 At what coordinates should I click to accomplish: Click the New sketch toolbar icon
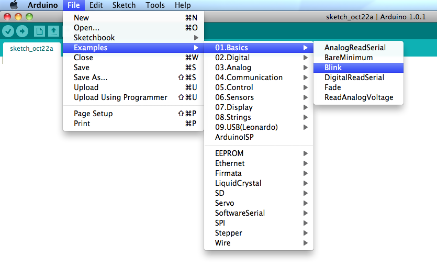click(x=39, y=31)
